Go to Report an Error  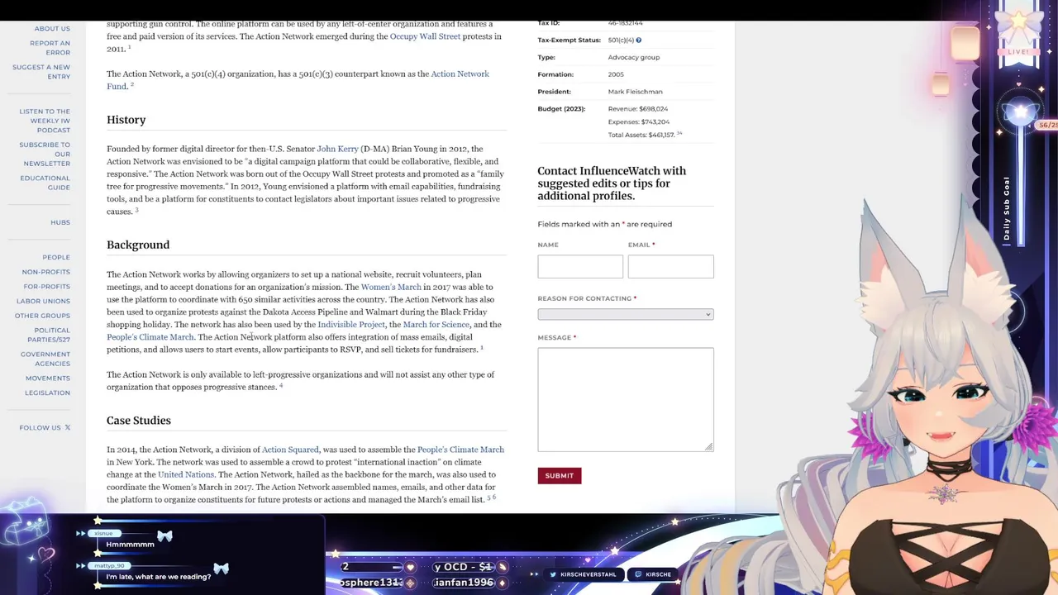(x=50, y=48)
